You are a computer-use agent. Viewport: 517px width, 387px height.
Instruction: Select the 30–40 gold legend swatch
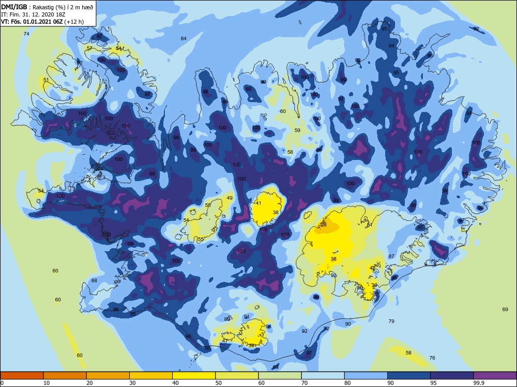[151, 376]
